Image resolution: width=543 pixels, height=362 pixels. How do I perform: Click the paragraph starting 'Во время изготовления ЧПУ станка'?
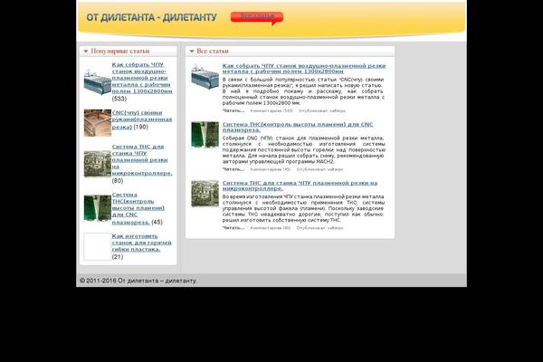[303, 208]
